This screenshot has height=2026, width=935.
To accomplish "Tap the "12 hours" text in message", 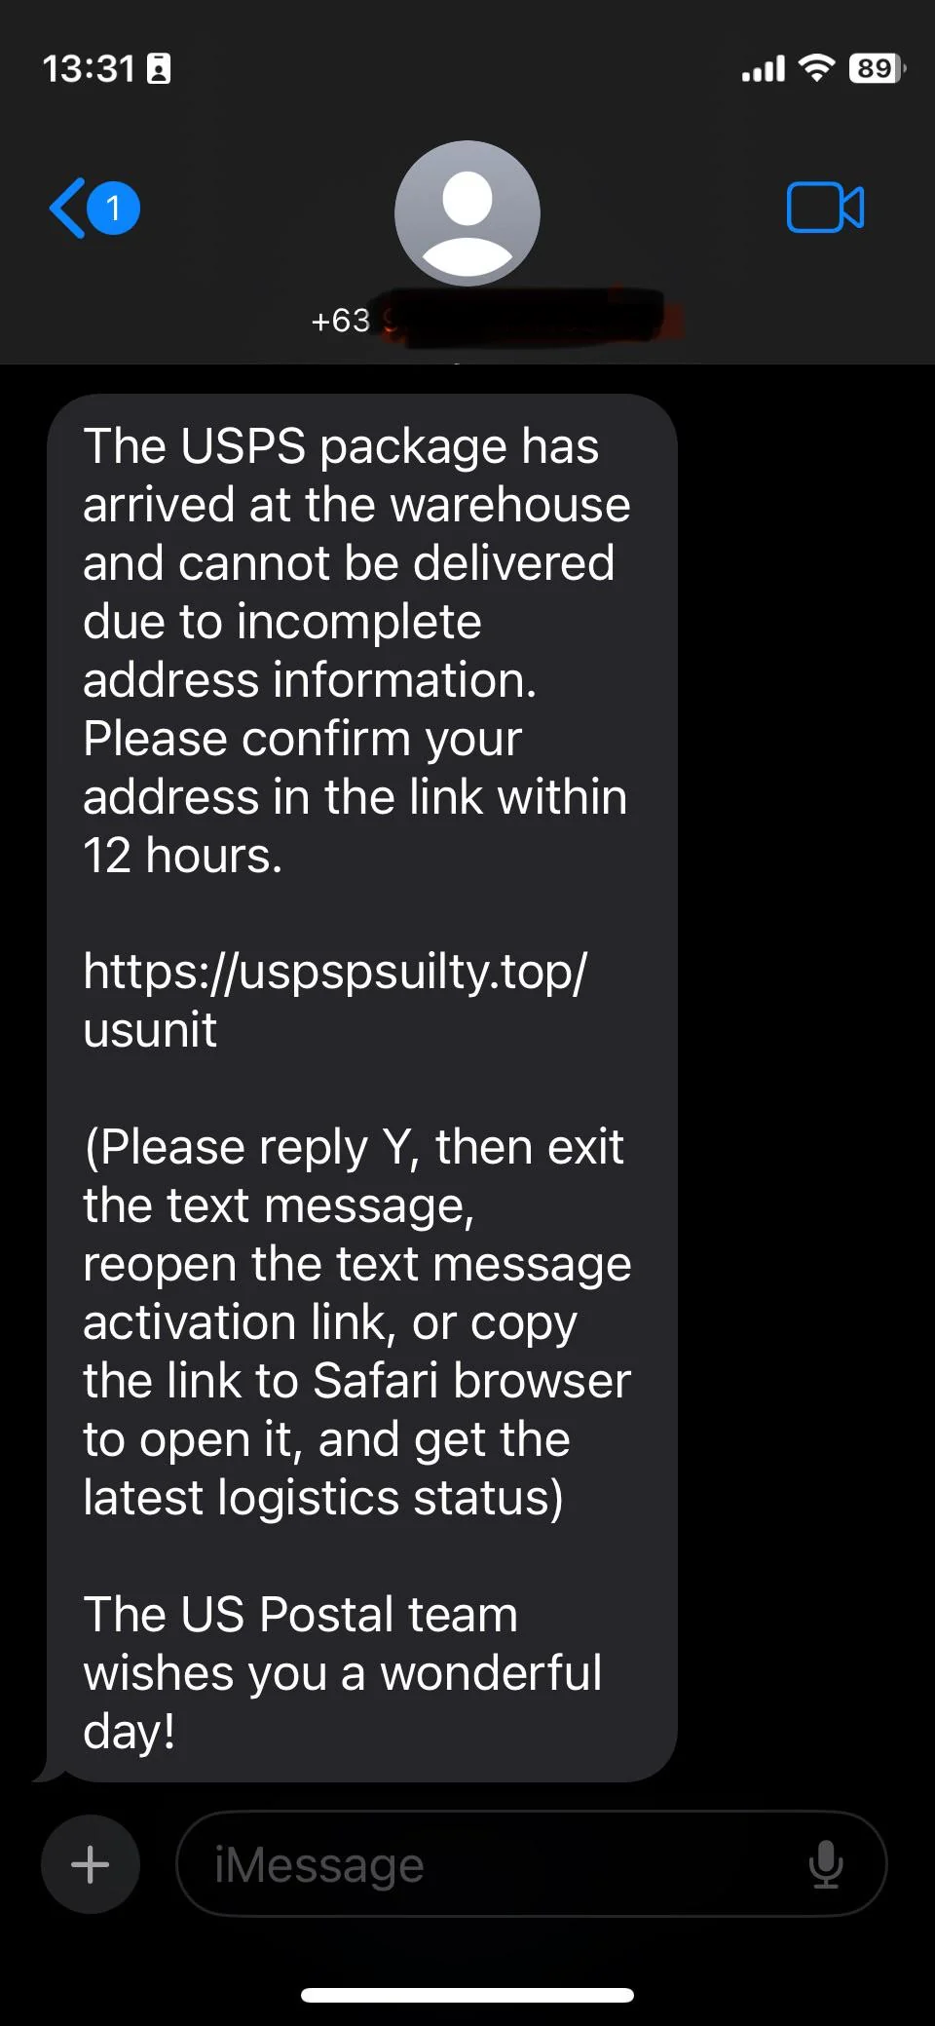I will [182, 856].
